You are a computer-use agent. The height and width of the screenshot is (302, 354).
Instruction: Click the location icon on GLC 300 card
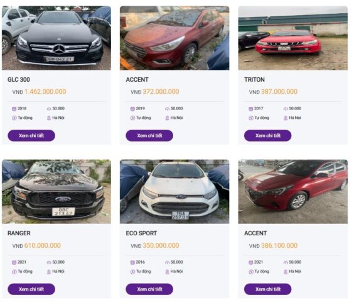coord(49,118)
